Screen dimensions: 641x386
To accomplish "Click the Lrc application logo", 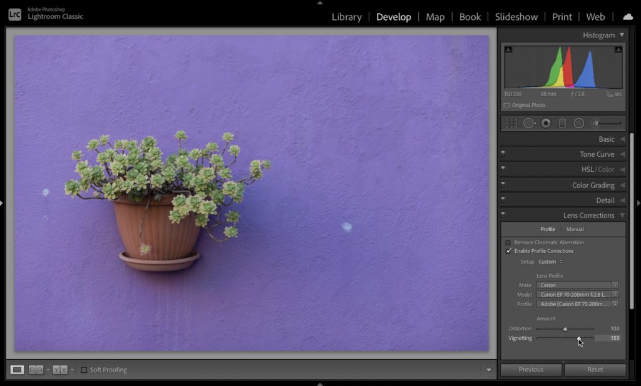I will (15, 14).
